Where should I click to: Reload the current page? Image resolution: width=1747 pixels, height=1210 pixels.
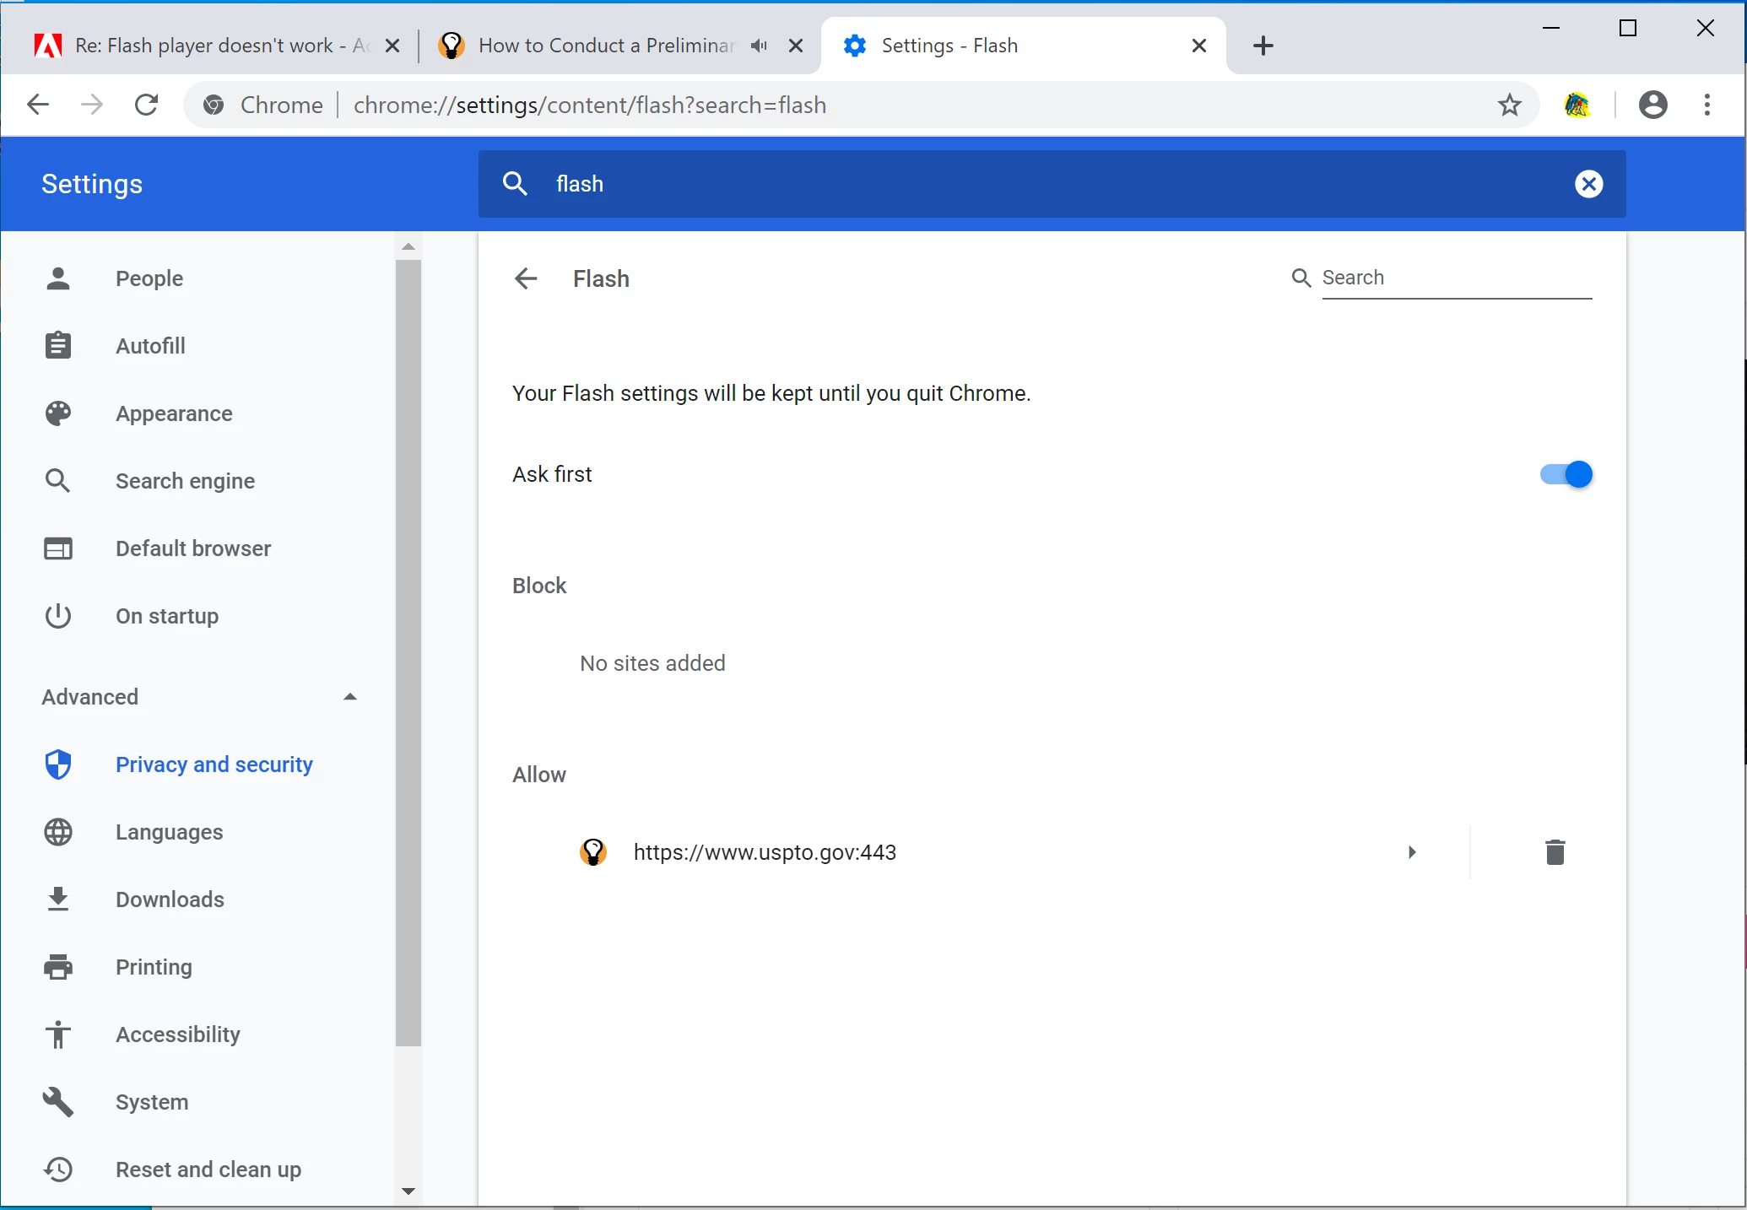(x=147, y=105)
